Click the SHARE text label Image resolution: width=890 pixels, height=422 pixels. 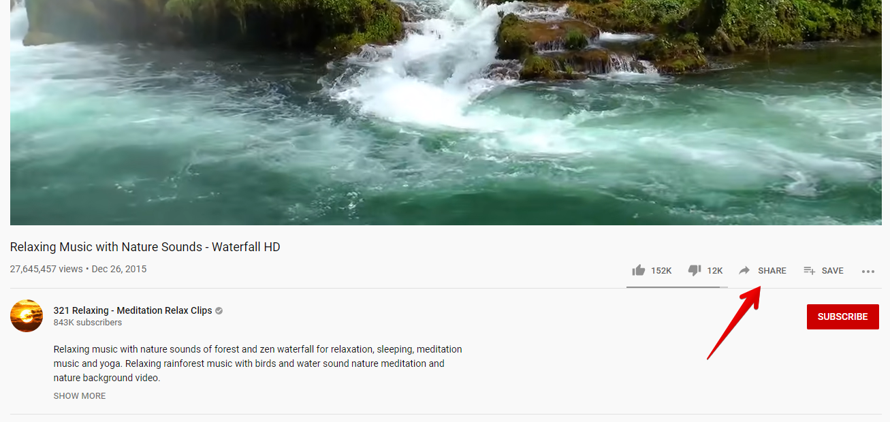pyautogui.click(x=772, y=270)
